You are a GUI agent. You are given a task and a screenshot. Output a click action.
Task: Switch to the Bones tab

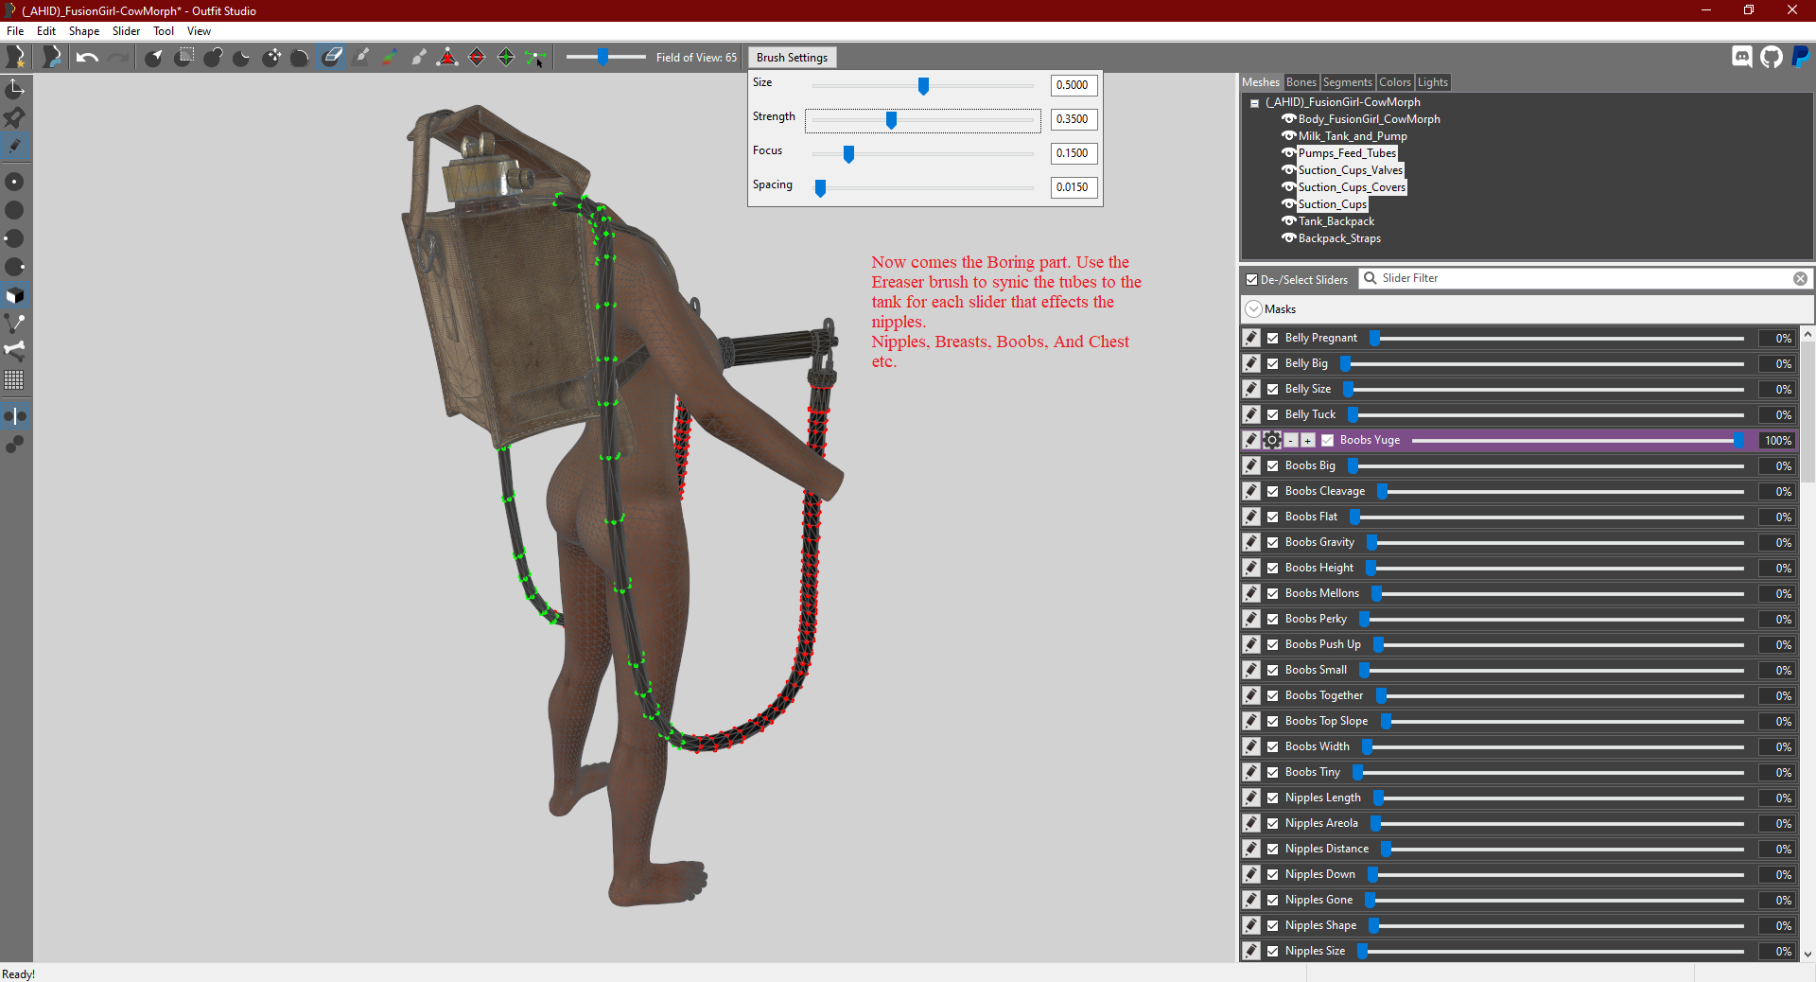(1301, 82)
